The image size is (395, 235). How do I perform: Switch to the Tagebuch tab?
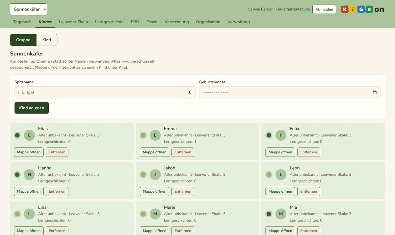click(x=22, y=22)
